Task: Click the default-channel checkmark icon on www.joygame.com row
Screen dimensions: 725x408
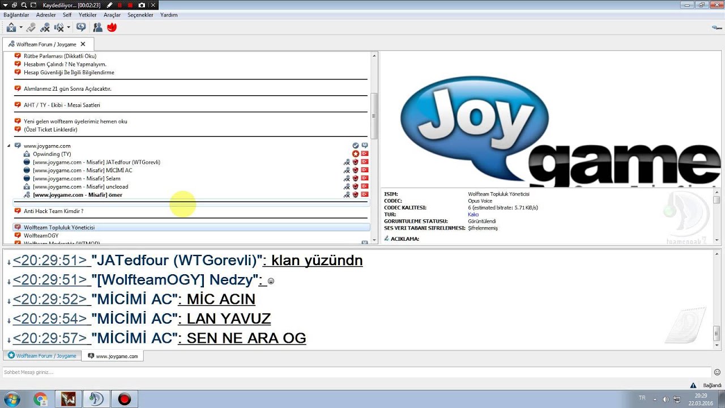Action: pos(356,146)
